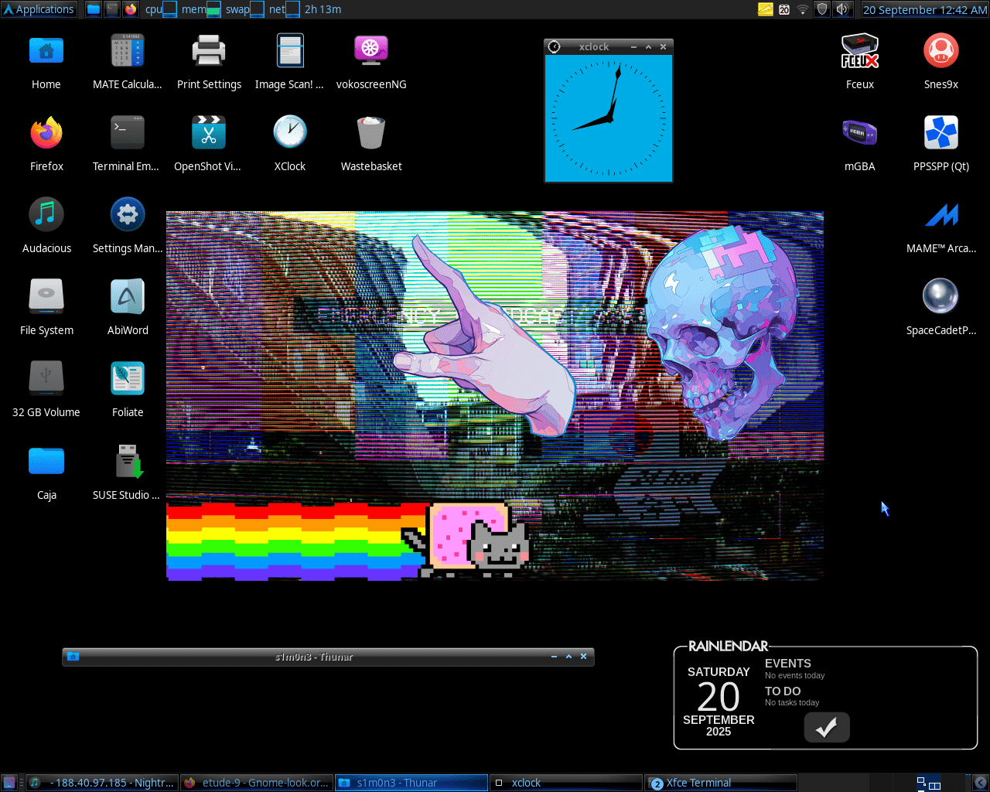Open the Fceux emulator desktop icon
The width and height of the screenshot is (990, 792).
pos(859,52)
